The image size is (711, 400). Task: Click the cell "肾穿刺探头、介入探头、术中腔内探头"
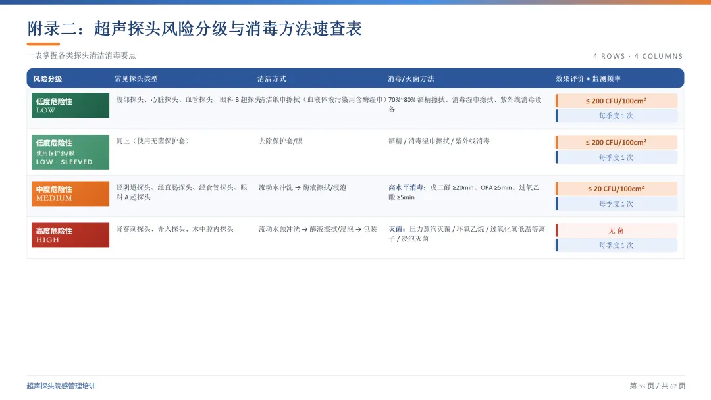tap(174, 229)
